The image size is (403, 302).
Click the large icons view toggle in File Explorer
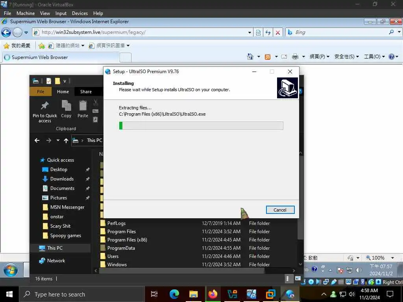pos(298,278)
